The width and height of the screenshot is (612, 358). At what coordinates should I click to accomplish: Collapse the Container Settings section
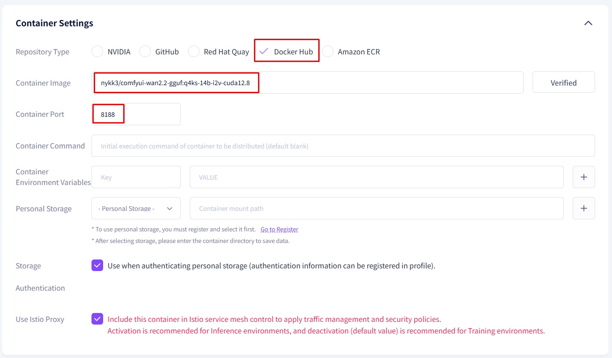coord(588,23)
